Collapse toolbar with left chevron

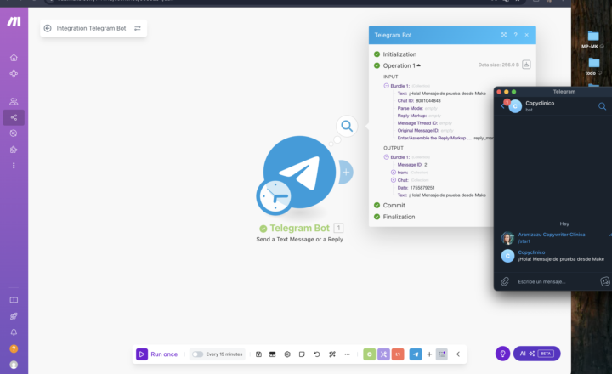[x=458, y=354]
